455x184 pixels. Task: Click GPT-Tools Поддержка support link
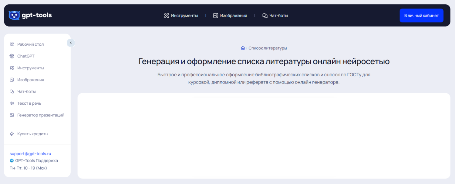[36, 161]
